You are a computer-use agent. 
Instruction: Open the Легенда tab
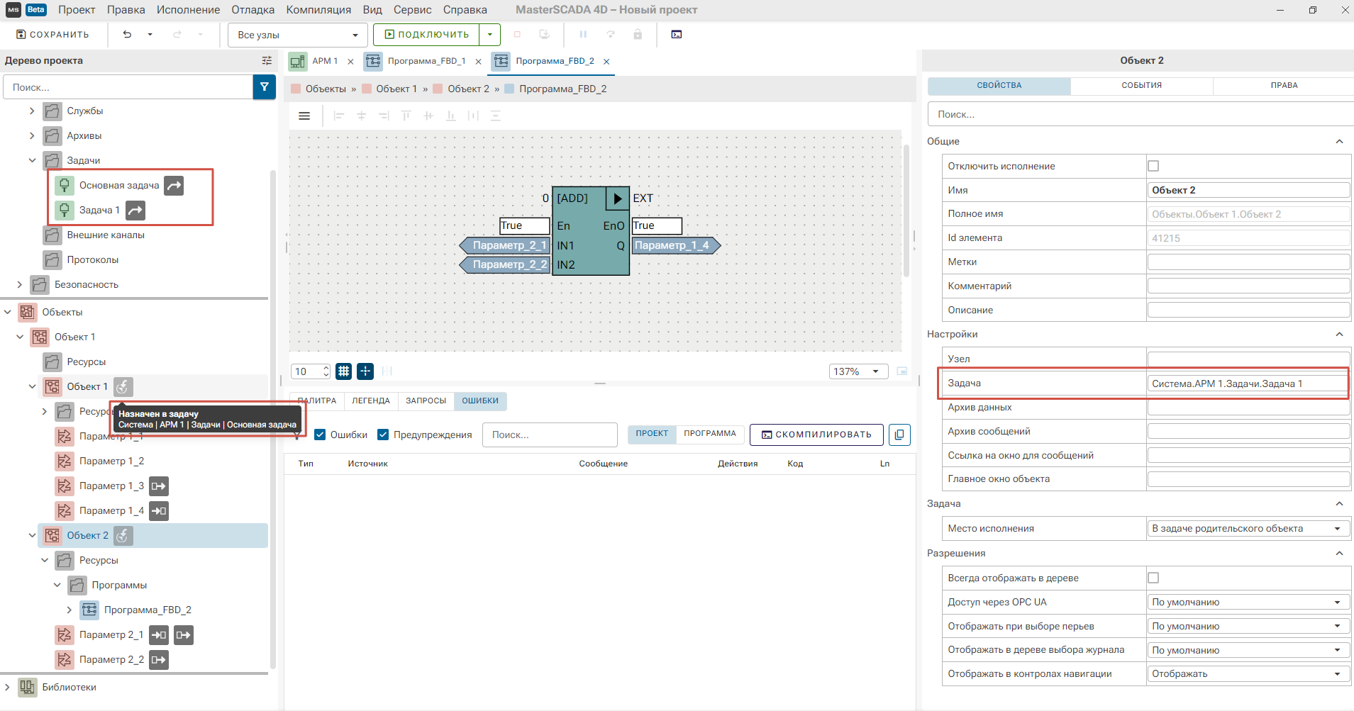click(x=371, y=401)
